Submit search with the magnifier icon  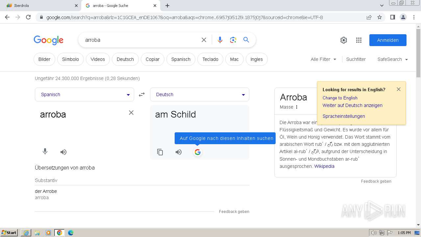[246, 40]
